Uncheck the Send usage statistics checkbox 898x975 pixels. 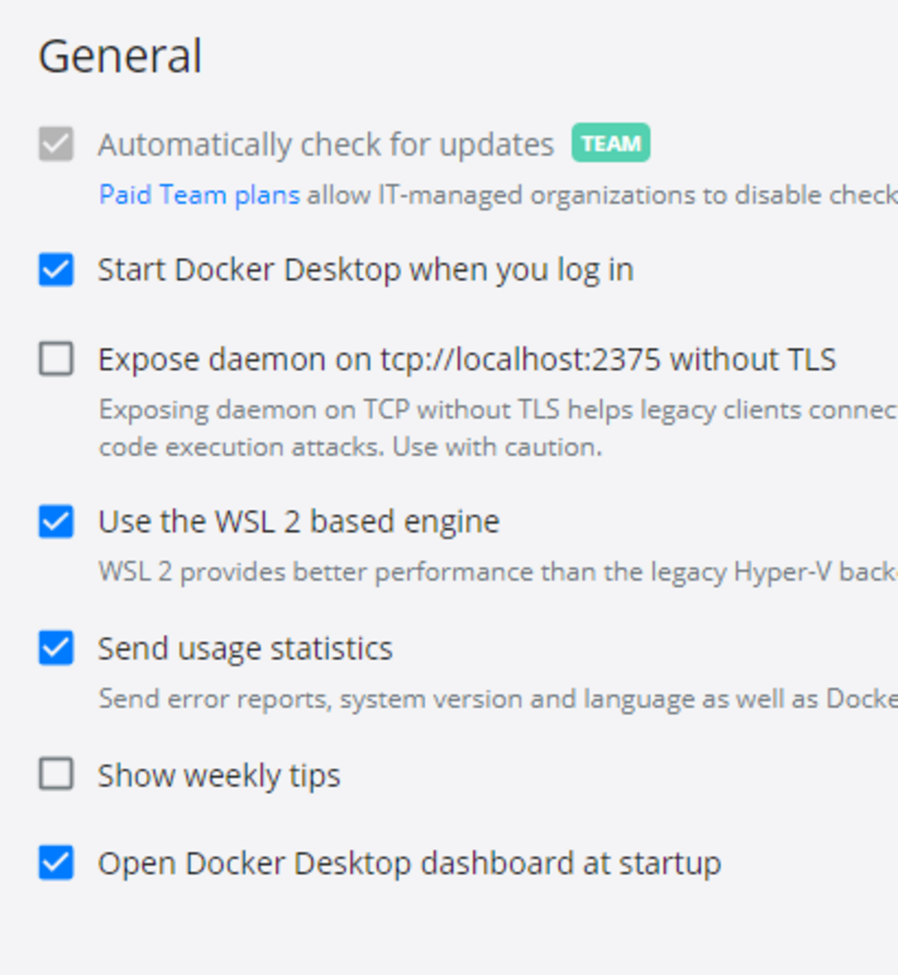(56, 648)
